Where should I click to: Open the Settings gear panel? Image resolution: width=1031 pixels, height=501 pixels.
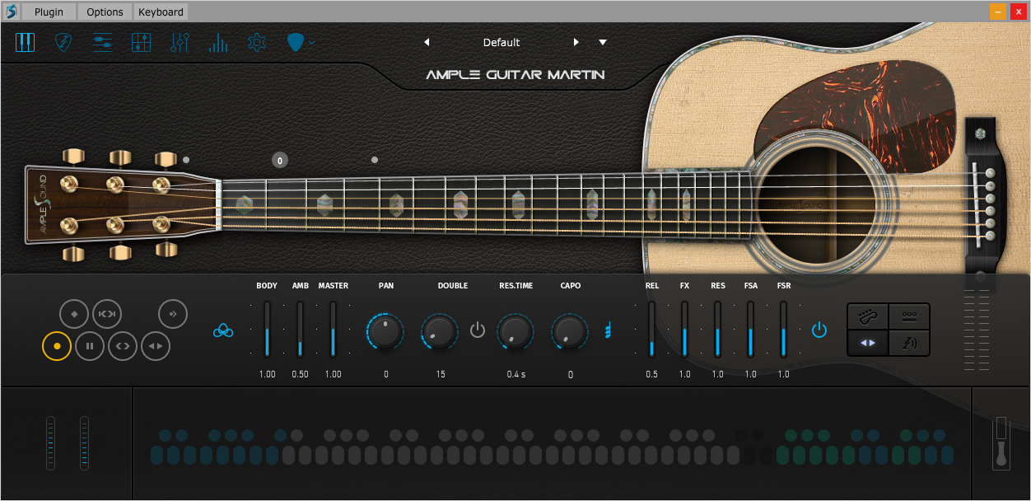coord(257,42)
